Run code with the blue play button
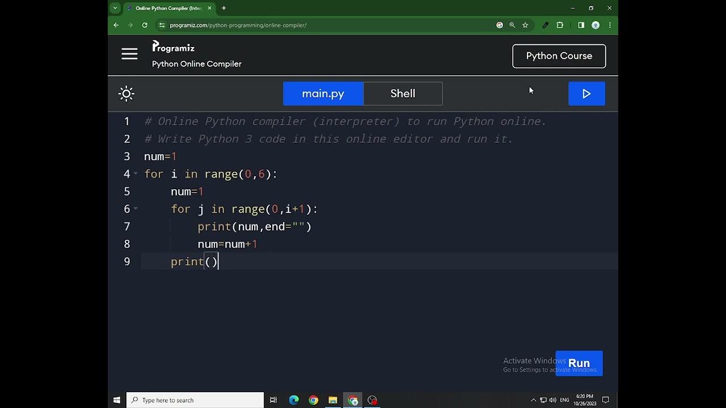Viewport: 726px width, 408px height. pos(586,93)
